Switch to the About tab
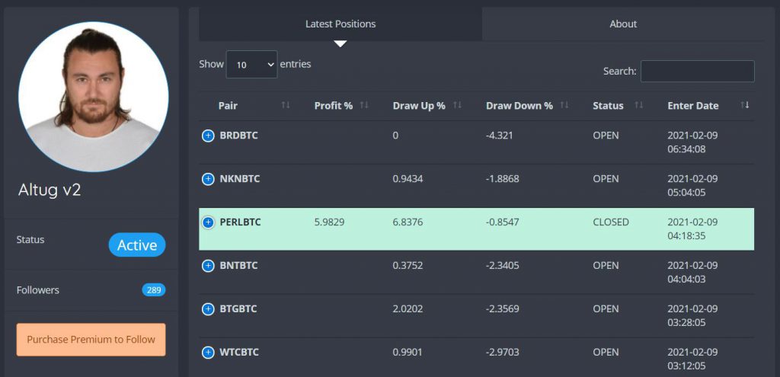This screenshot has height=377, width=780. (x=623, y=24)
